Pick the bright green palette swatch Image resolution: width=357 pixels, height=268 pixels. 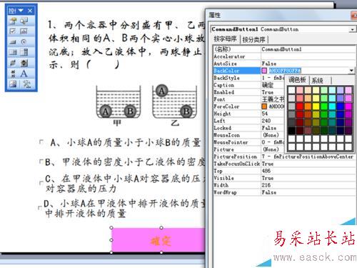(324, 106)
